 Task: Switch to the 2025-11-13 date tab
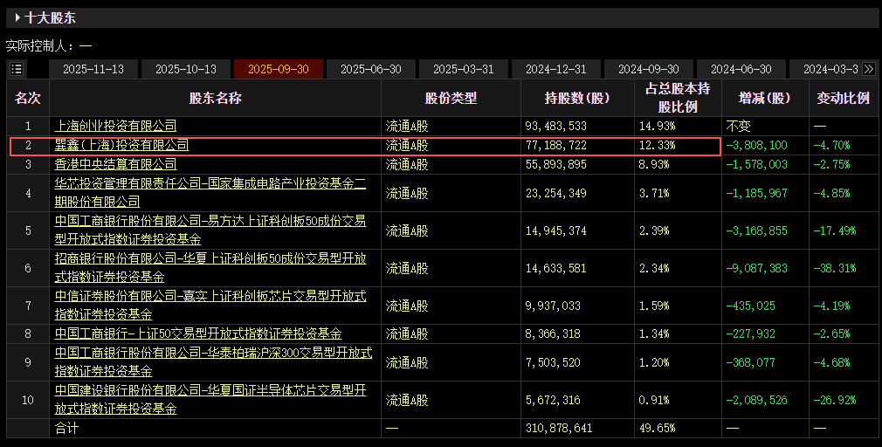coord(93,69)
